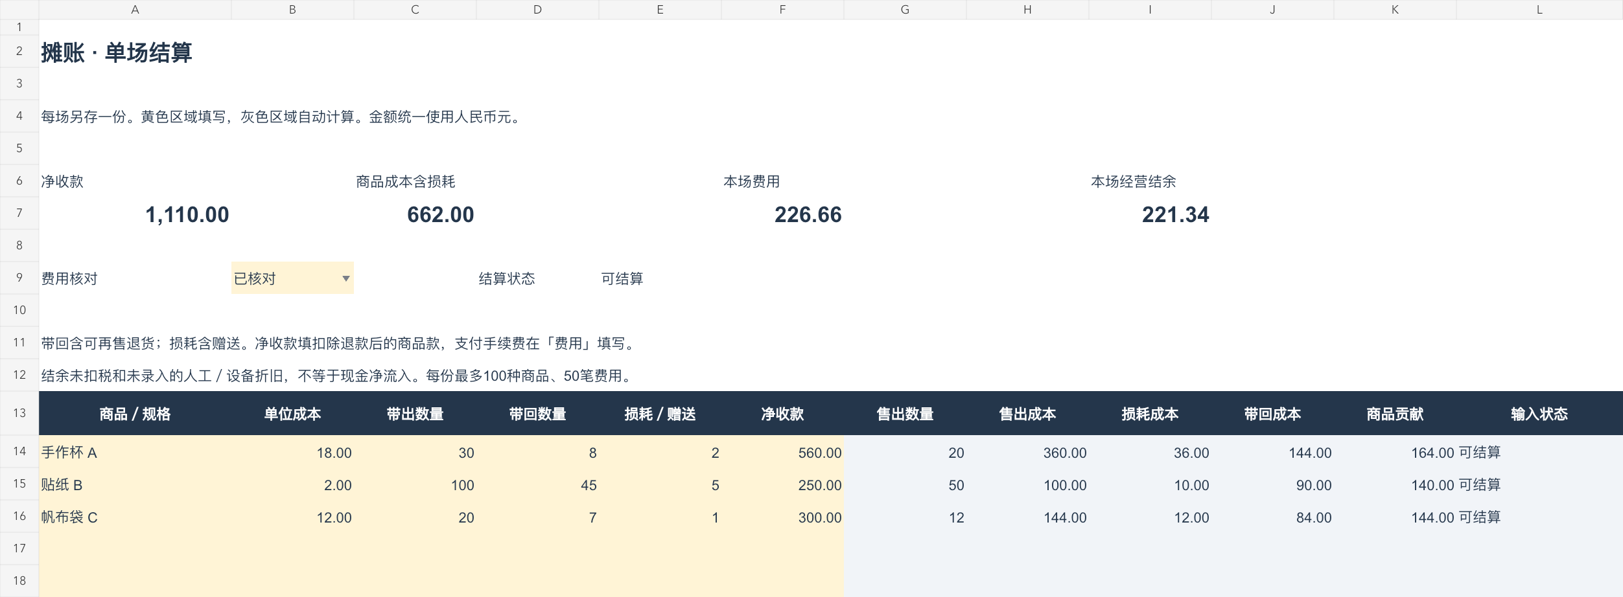Click the 可结算 status in row 9

(x=622, y=278)
